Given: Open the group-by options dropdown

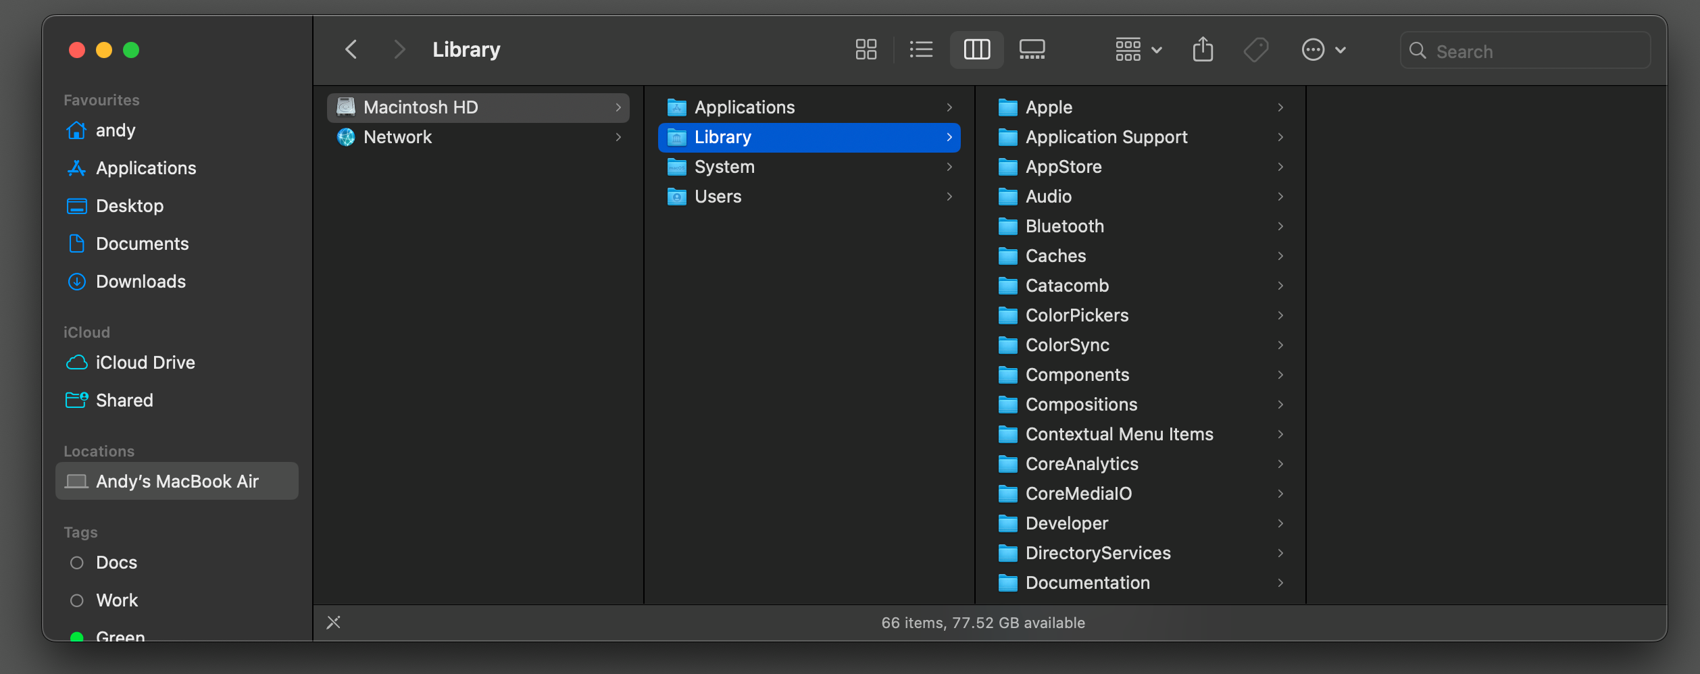Looking at the screenshot, I should coord(1139,49).
